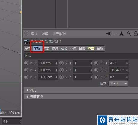Image resolution: width=138 pixels, height=125 pixels.
Task: Click the P.Z spinner arrows
Action: click(56, 77)
